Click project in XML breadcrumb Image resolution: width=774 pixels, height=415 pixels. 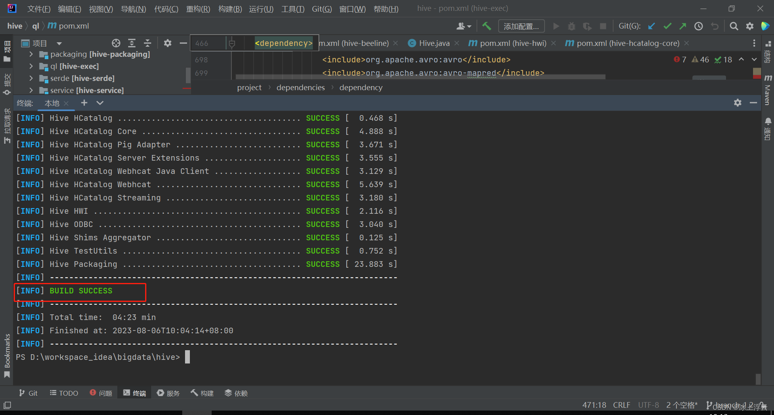click(x=249, y=87)
